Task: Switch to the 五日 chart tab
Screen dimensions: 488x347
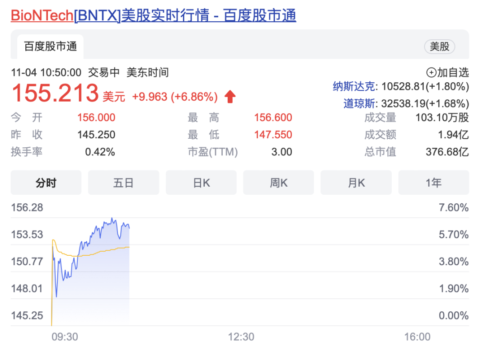Action: coord(123,183)
